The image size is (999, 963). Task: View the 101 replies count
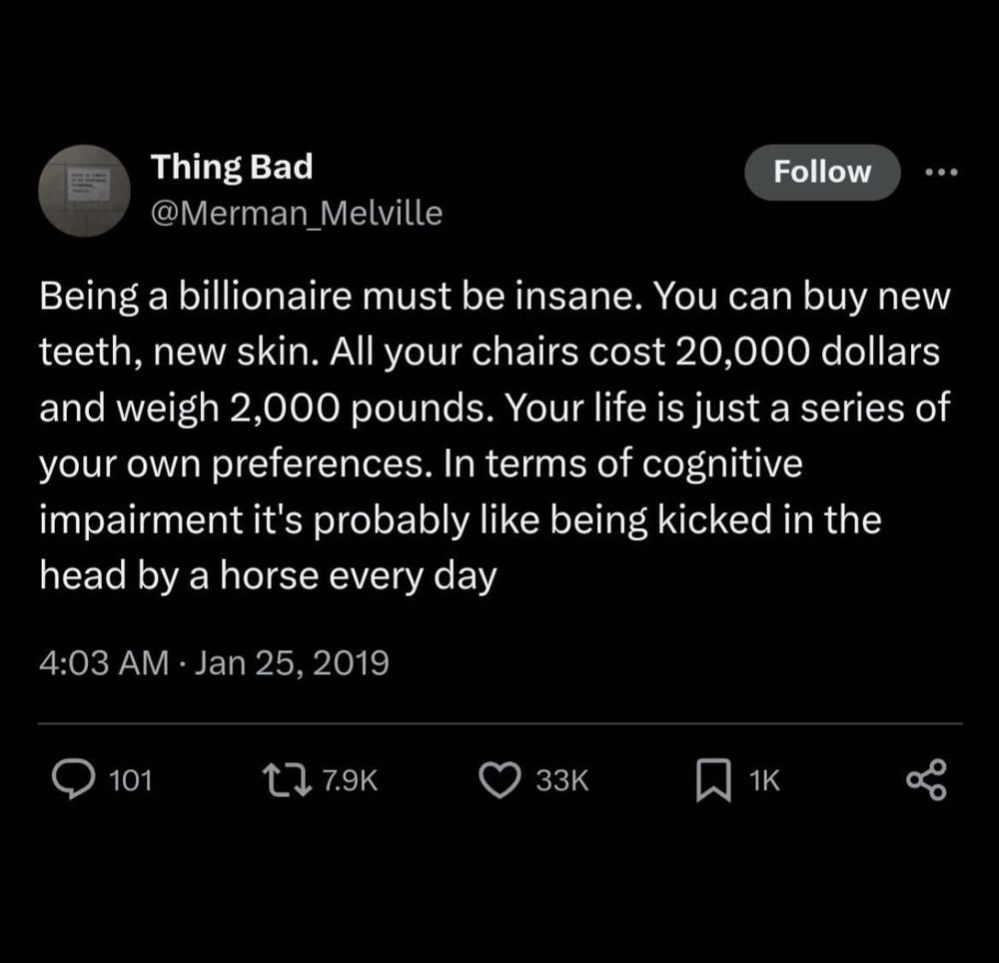click(x=132, y=780)
